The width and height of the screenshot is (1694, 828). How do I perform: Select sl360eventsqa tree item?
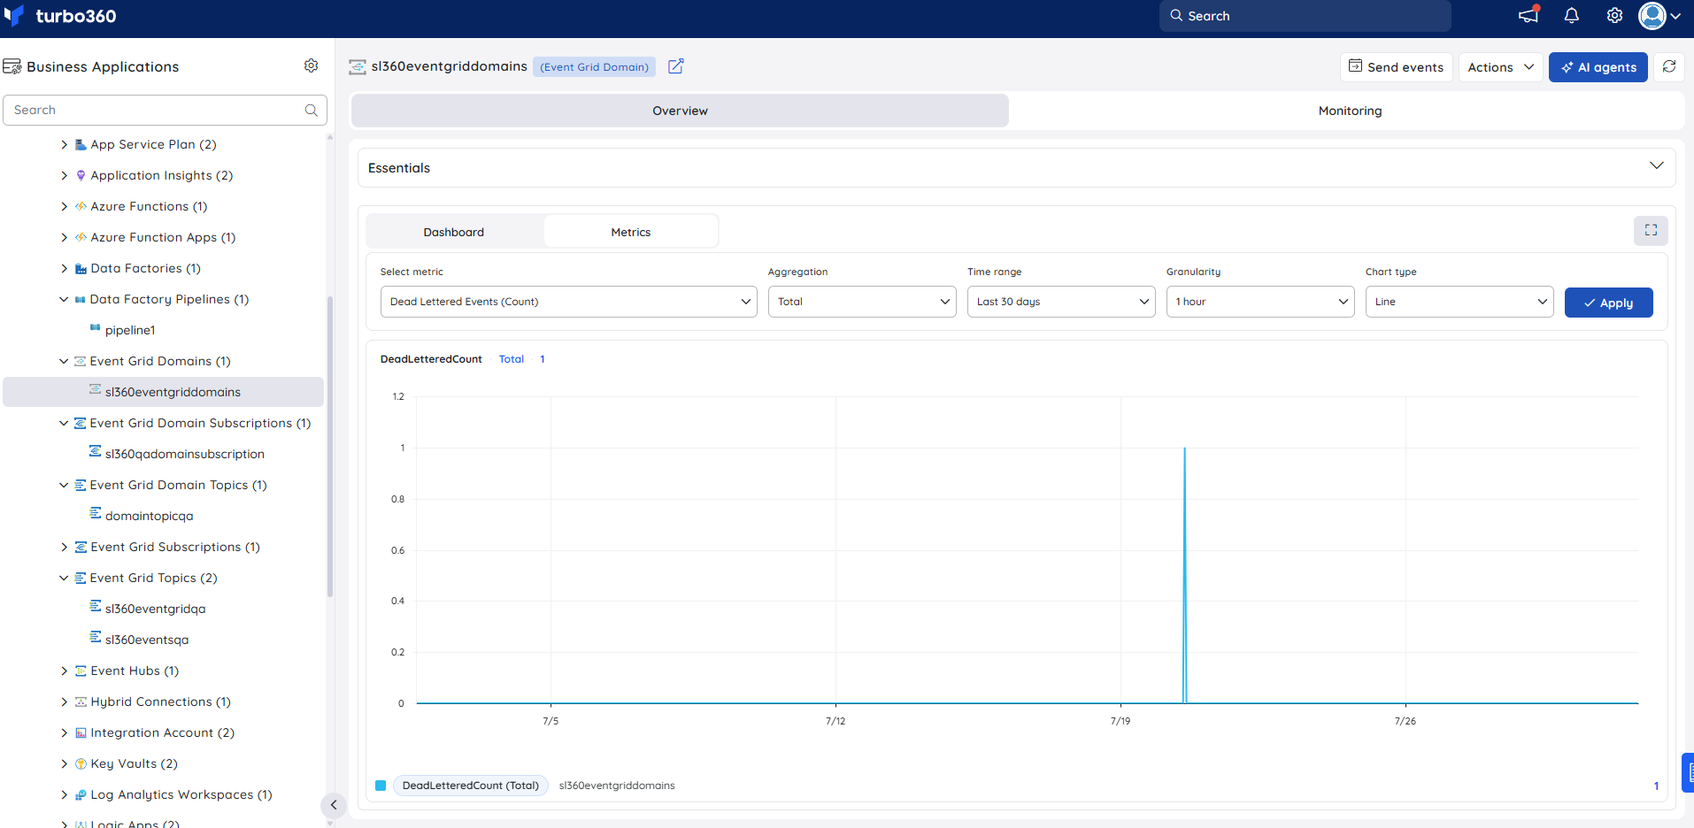(x=147, y=640)
